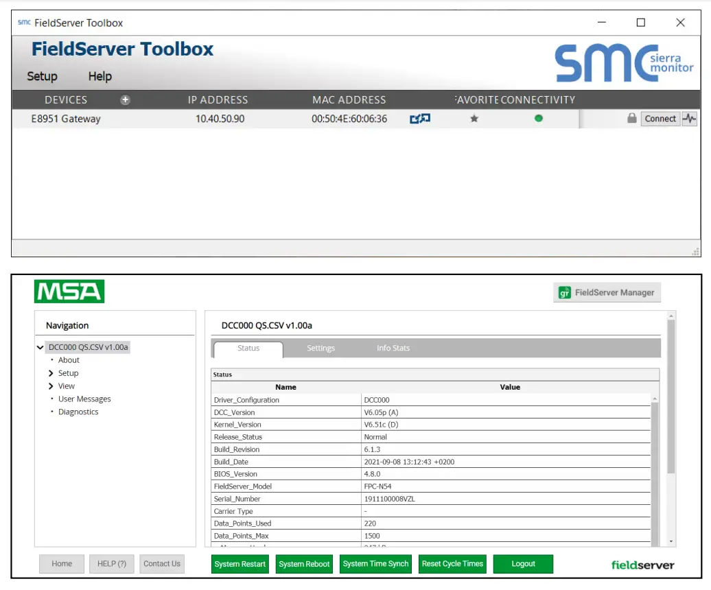Click System Restart button

[240, 564]
